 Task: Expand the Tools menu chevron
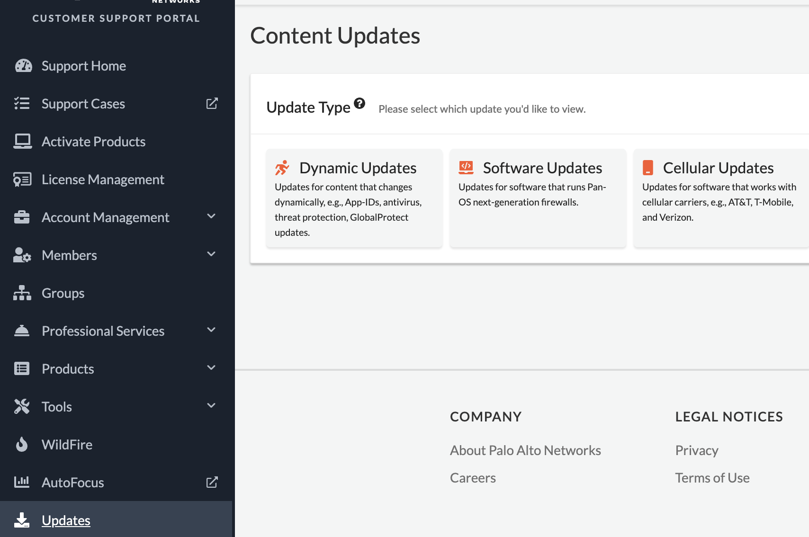tap(211, 406)
